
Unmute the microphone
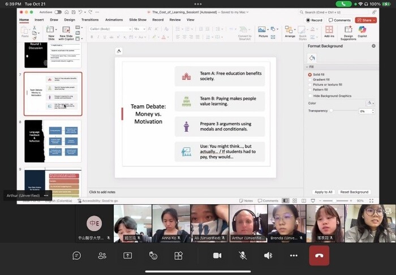pos(243,256)
